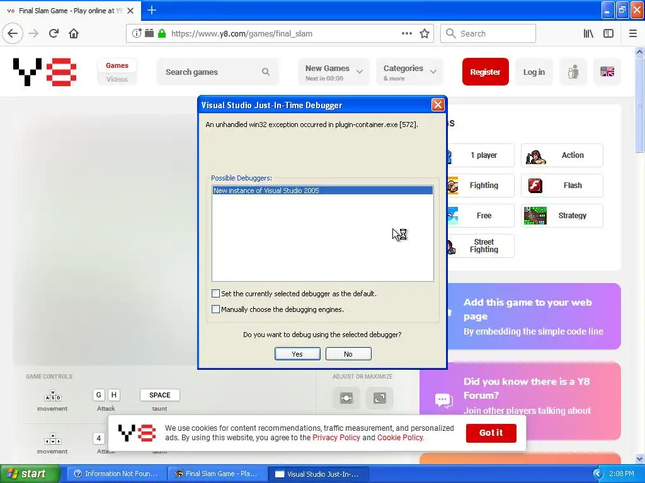The width and height of the screenshot is (645, 483).
Task: Go to the browser home page icon
Action: [74, 34]
